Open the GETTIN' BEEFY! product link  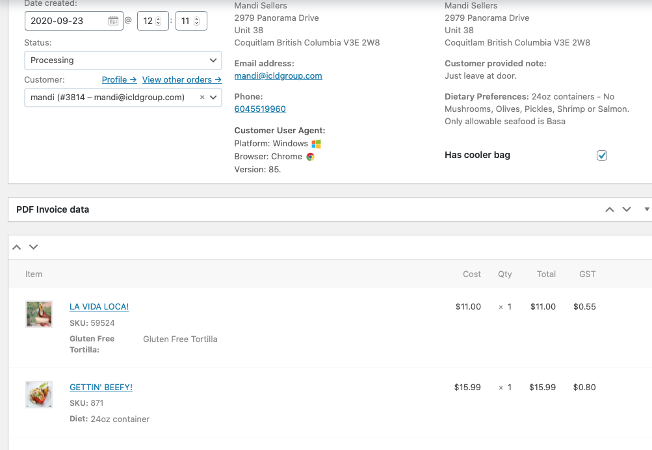[x=101, y=388]
